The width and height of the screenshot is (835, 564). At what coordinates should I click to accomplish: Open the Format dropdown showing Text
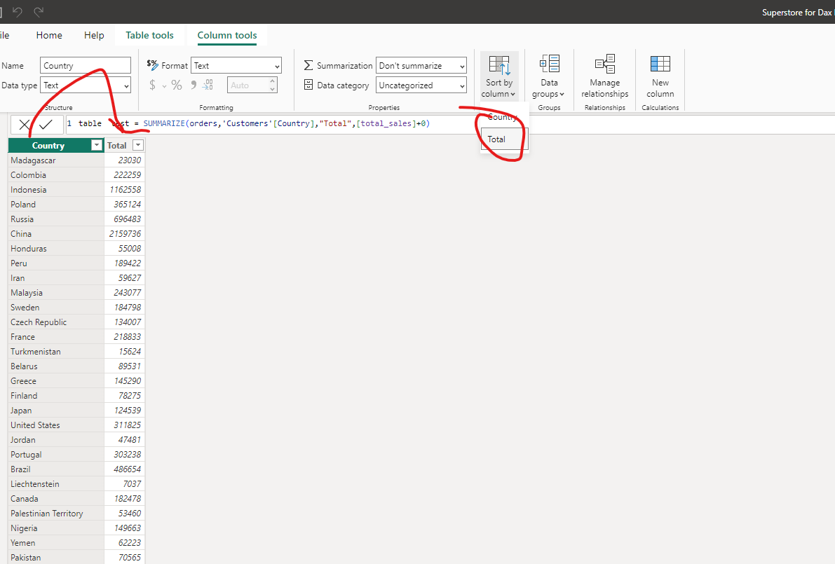coord(236,65)
